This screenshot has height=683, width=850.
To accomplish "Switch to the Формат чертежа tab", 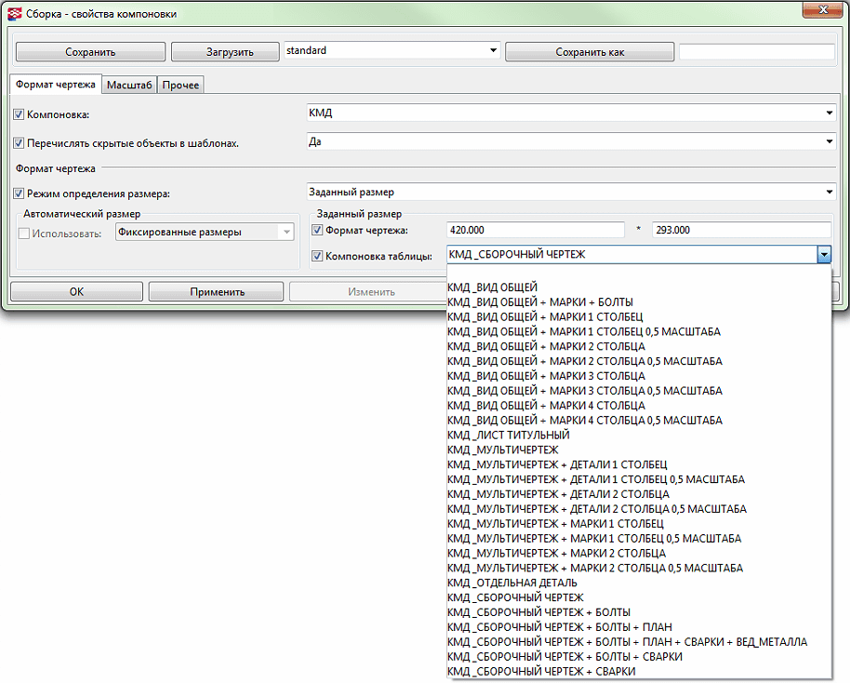I will 55,85.
